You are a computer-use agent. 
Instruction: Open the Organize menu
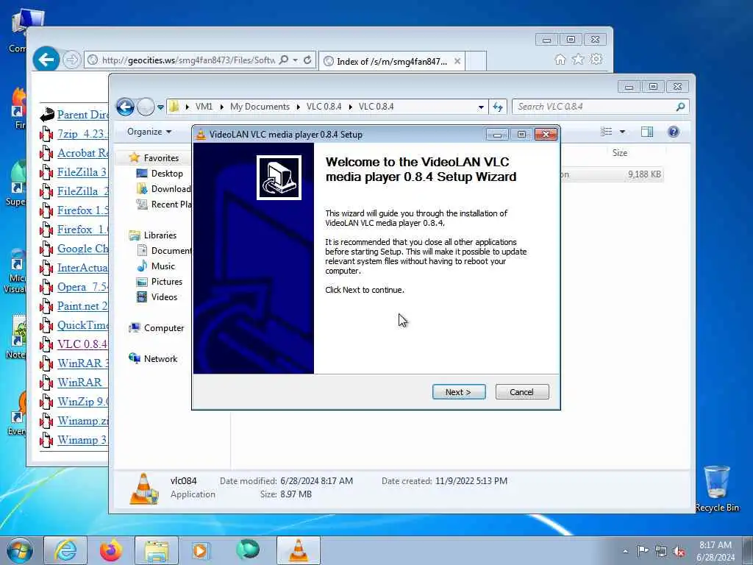tap(149, 132)
